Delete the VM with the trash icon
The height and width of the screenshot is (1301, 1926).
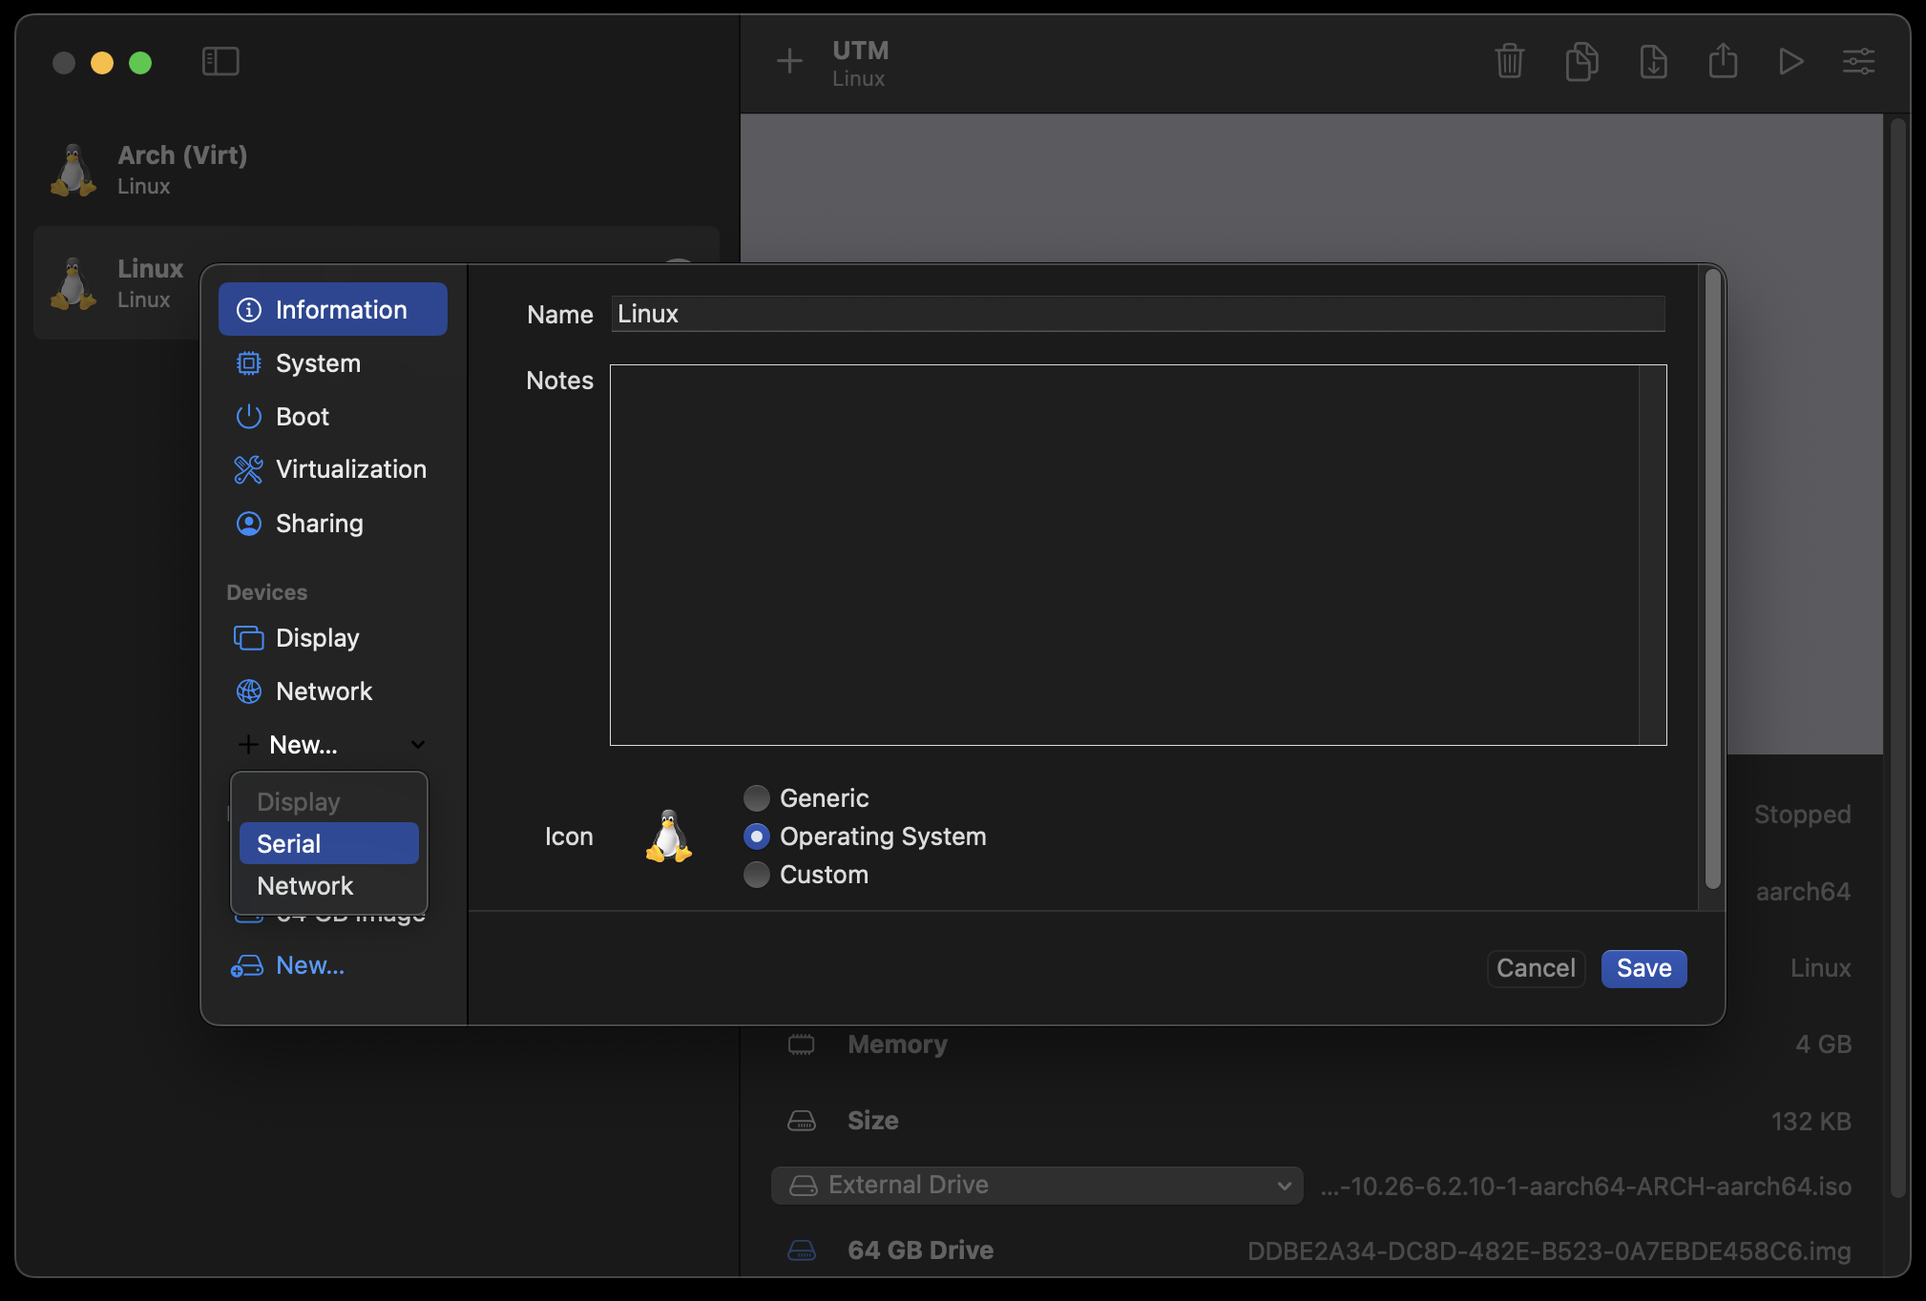[x=1509, y=62]
